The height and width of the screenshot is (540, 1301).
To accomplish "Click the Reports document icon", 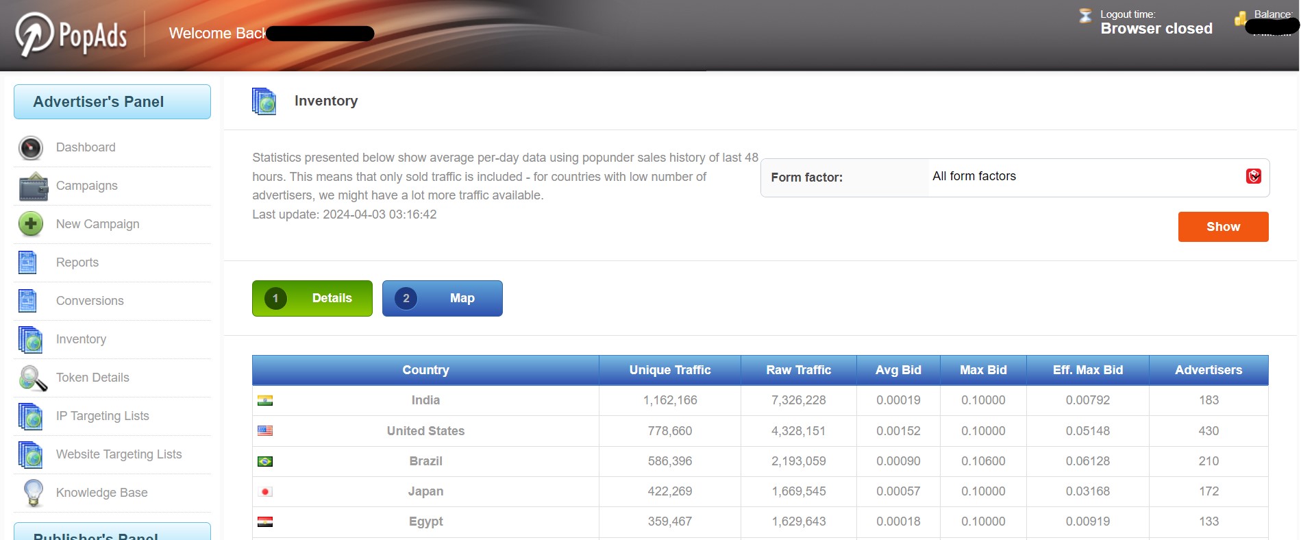I will tap(27, 262).
